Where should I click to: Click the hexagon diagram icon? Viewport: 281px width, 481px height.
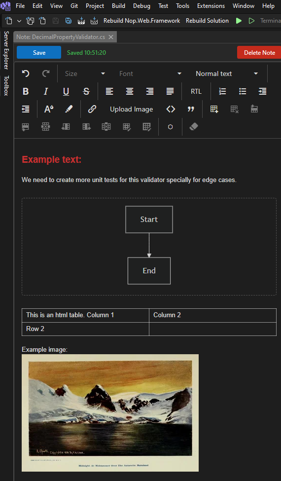[x=171, y=127]
